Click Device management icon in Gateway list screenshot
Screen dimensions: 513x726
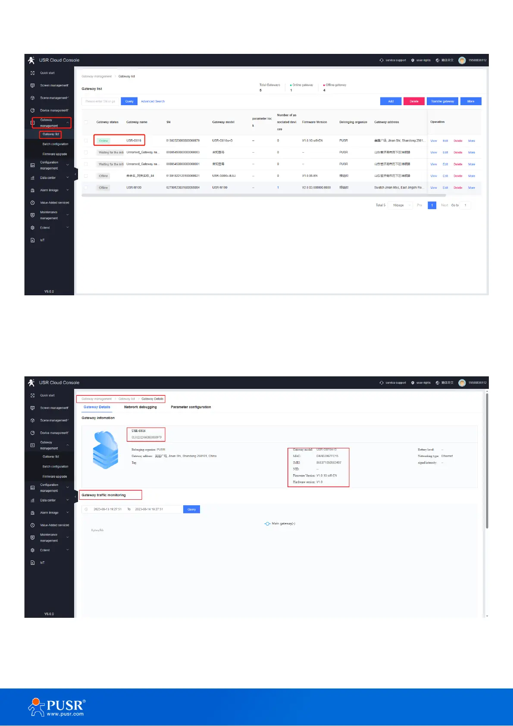[32, 110]
